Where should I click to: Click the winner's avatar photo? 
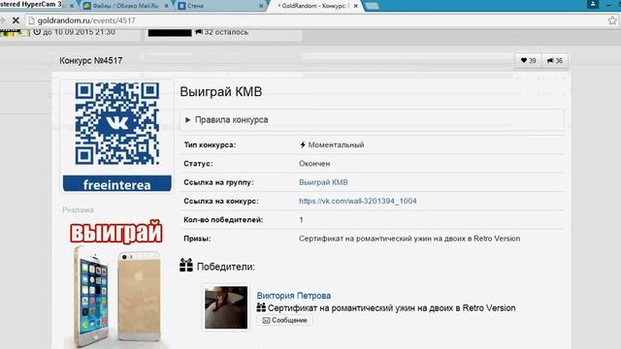[226, 307]
